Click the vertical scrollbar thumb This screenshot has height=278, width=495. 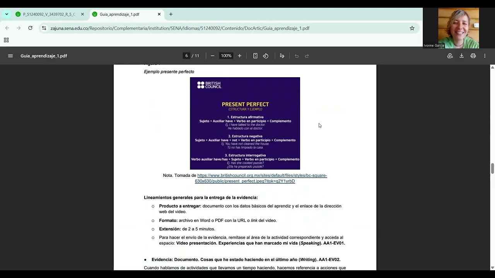[x=492, y=169]
